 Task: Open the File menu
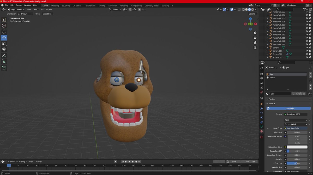[x=7, y=5]
